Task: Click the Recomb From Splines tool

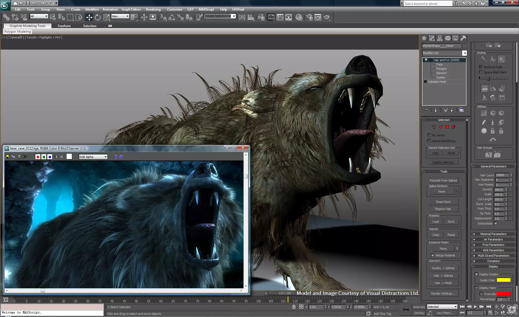Action: pos(443,180)
